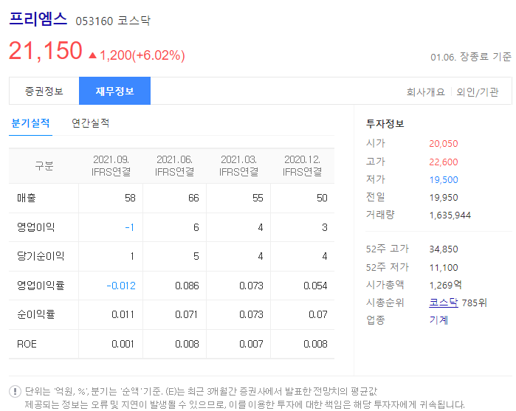Click the 고가 value 22,600
The image size is (516, 411).
tap(443, 162)
